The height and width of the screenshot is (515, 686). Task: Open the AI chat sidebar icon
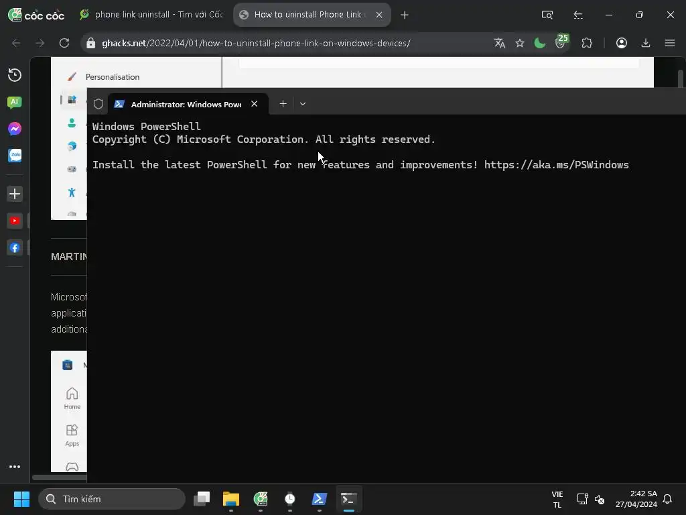[15, 103]
